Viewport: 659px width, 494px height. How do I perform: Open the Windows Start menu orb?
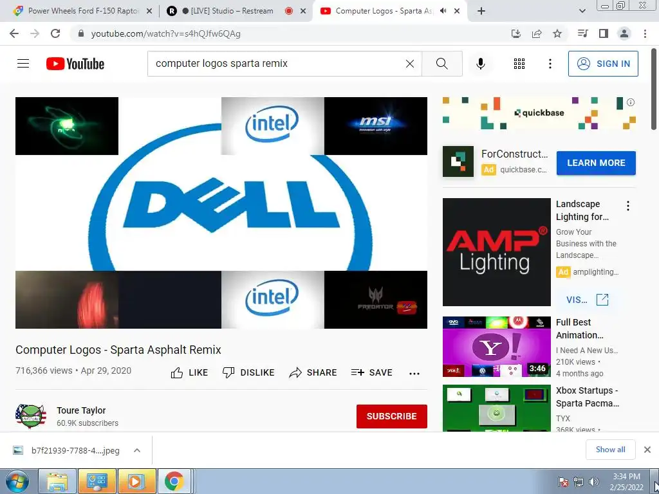pos(16,481)
